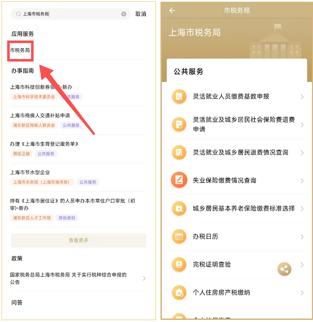Expand the 灵活就业及城乡居民退费情况查询 chevron

click(302, 152)
